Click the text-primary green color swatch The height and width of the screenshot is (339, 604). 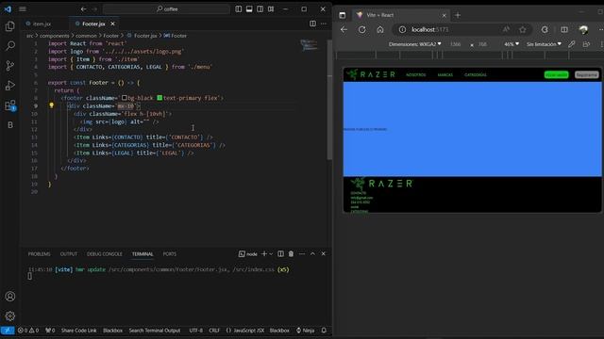point(159,98)
